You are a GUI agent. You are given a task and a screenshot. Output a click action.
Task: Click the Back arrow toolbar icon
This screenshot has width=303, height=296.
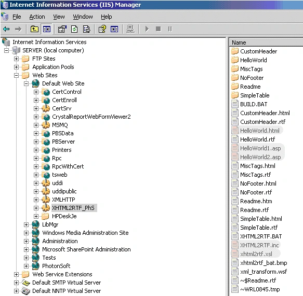click(x=6, y=29)
